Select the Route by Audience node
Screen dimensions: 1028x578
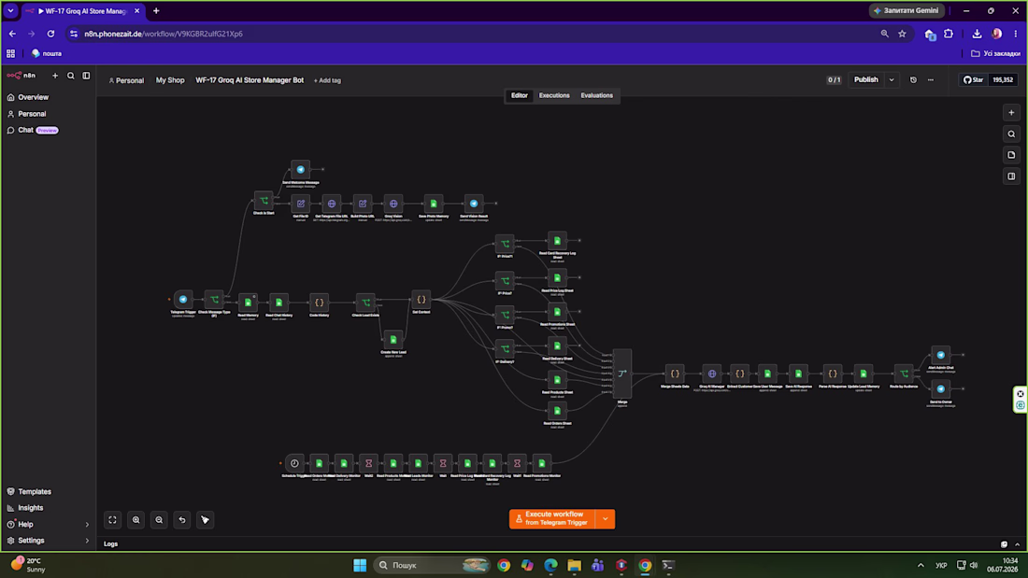point(904,374)
